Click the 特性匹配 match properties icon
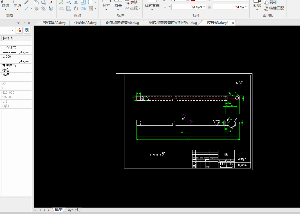This screenshot has height=214, width=300. [266, 8]
